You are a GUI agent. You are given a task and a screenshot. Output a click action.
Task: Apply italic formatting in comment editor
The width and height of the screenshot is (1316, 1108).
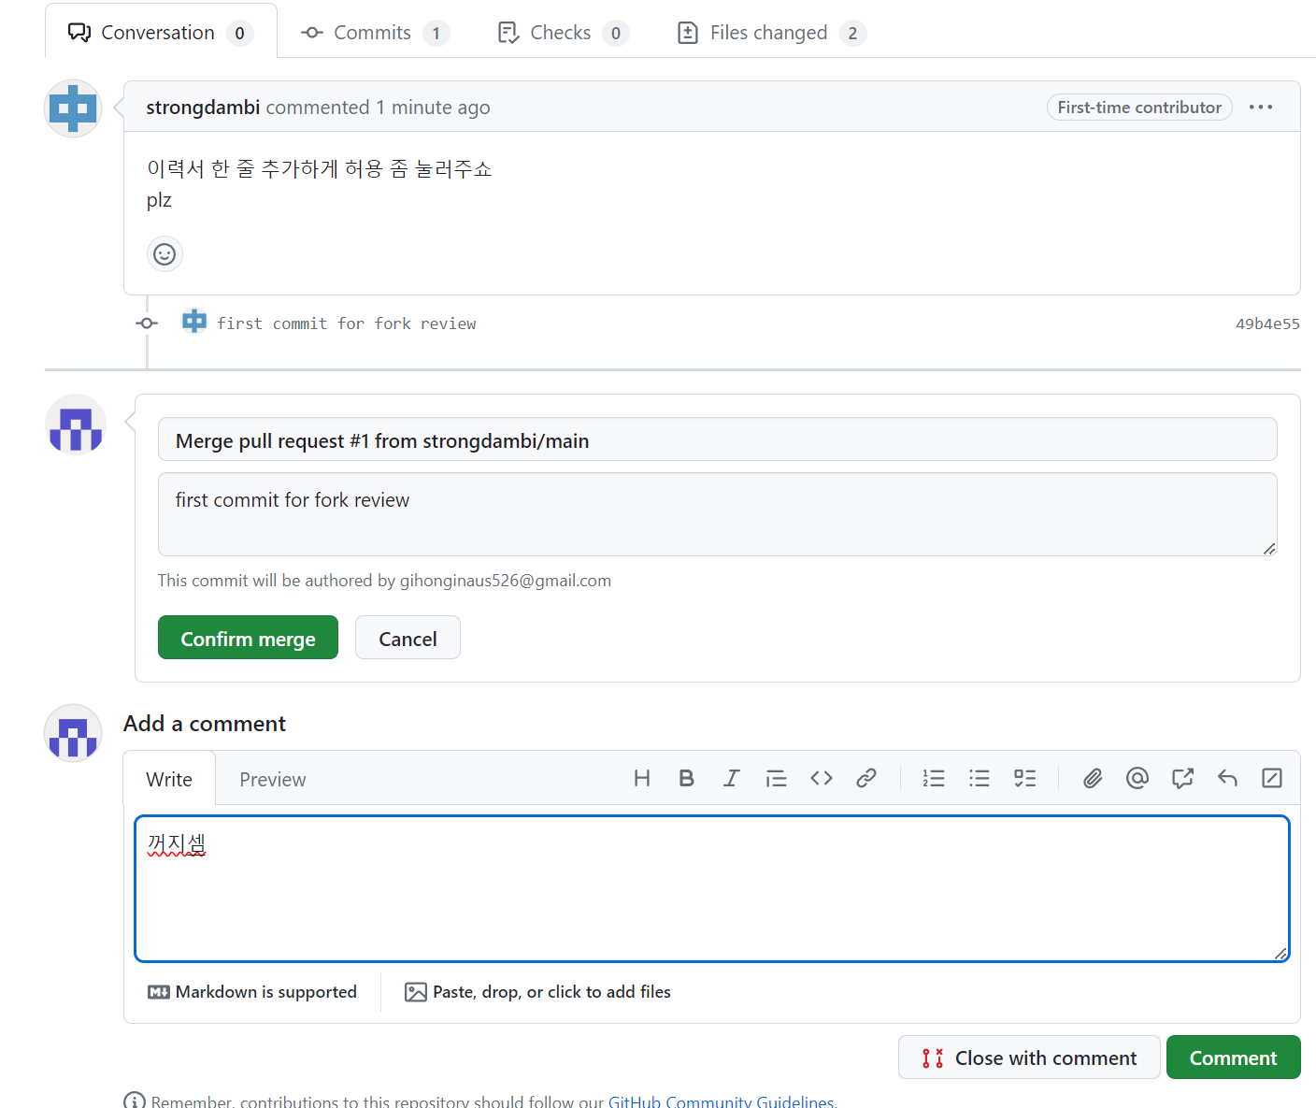click(x=731, y=778)
